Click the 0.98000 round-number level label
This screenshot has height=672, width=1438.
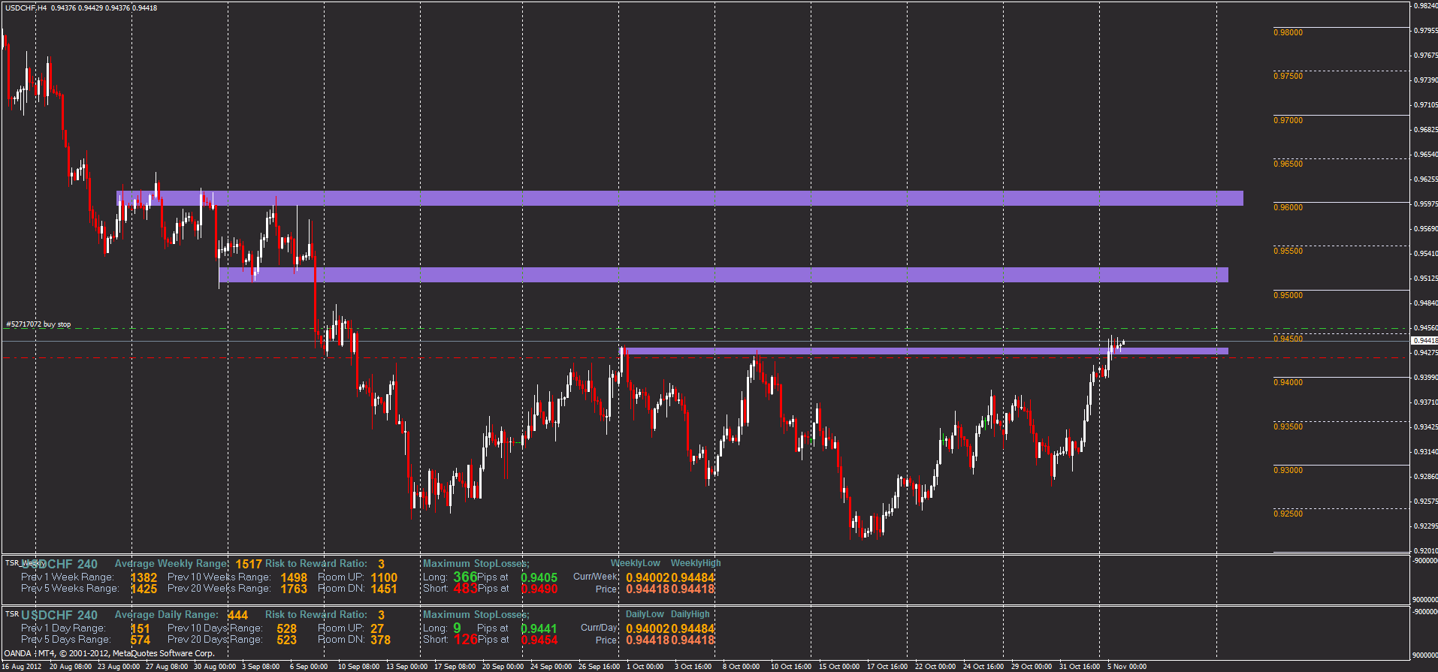click(1288, 32)
